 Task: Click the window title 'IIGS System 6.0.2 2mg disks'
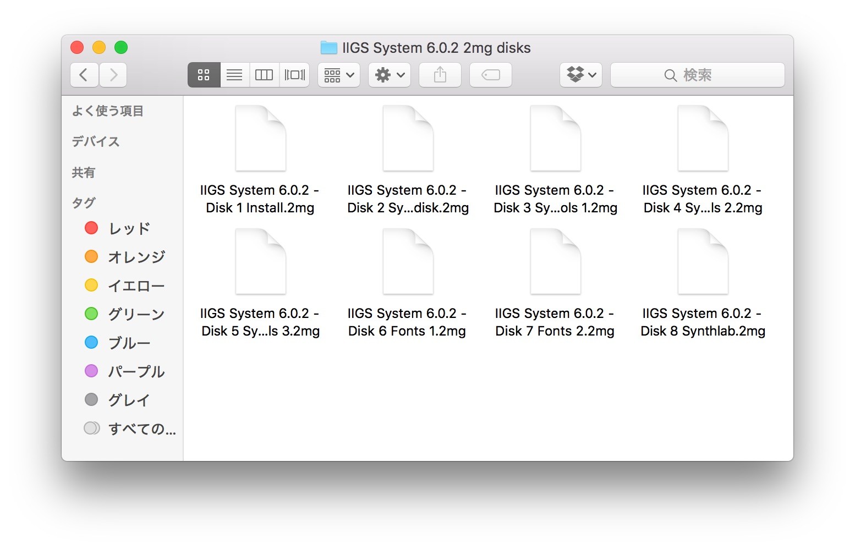point(436,48)
